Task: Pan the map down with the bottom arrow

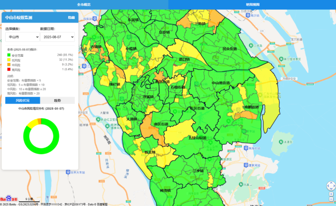Action: click(x=331, y=189)
